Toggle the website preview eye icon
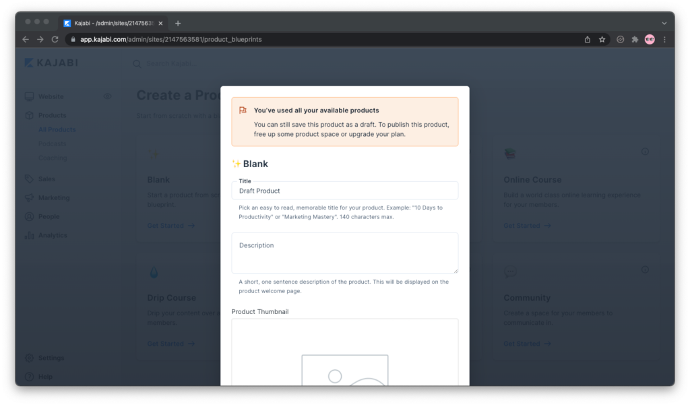 (107, 96)
